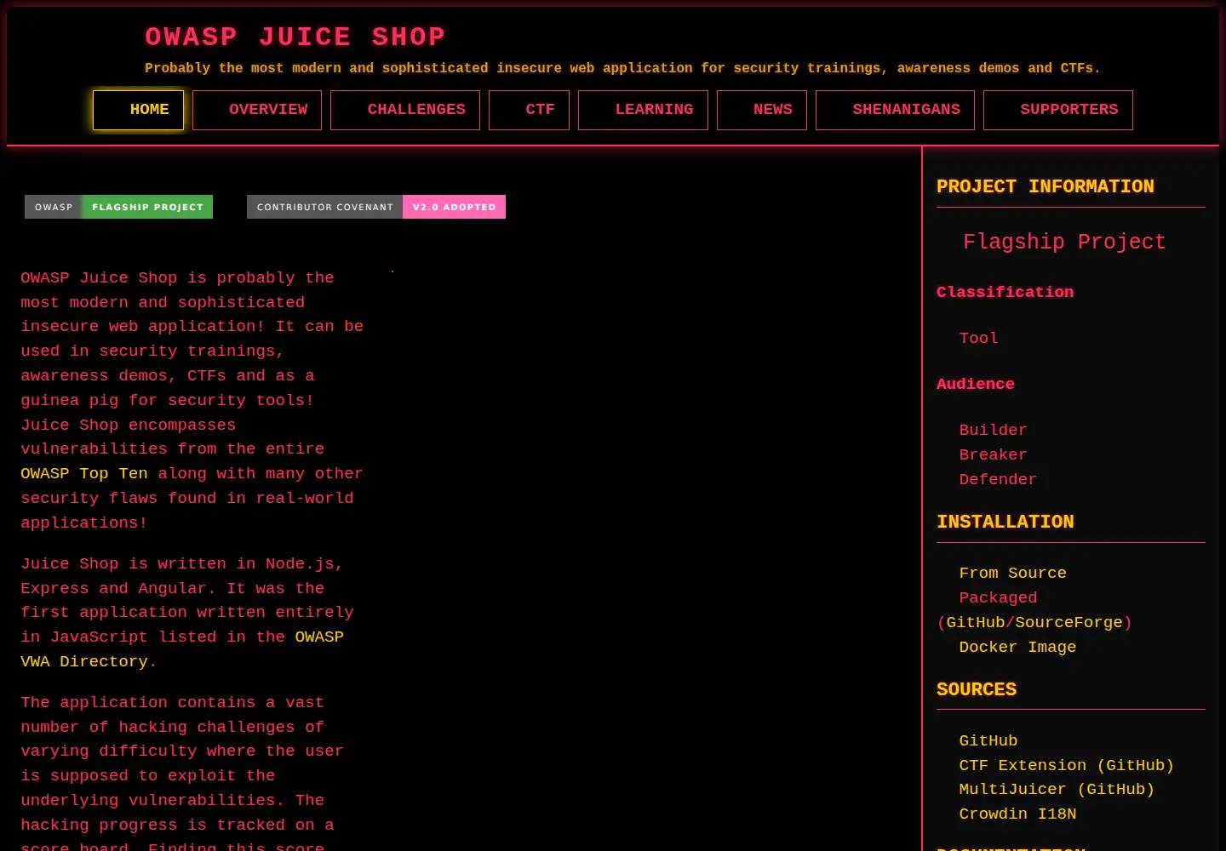Click the Tool classification entry
Image resolution: width=1226 pixels, height=851 pixels.
coord(978,339)
